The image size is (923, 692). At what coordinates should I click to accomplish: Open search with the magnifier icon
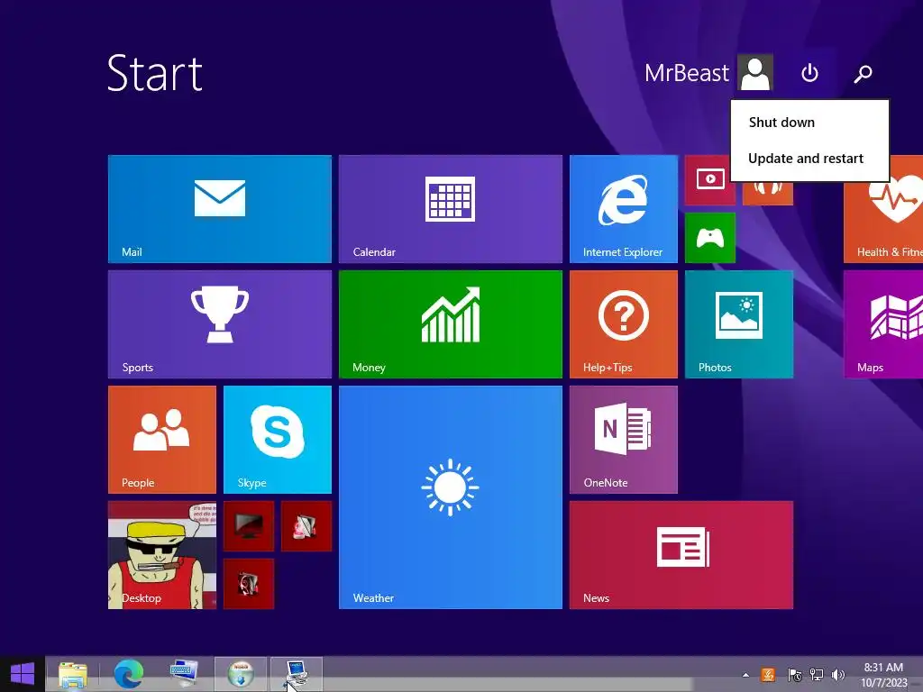pyautogui.click(x=863, y=74)
